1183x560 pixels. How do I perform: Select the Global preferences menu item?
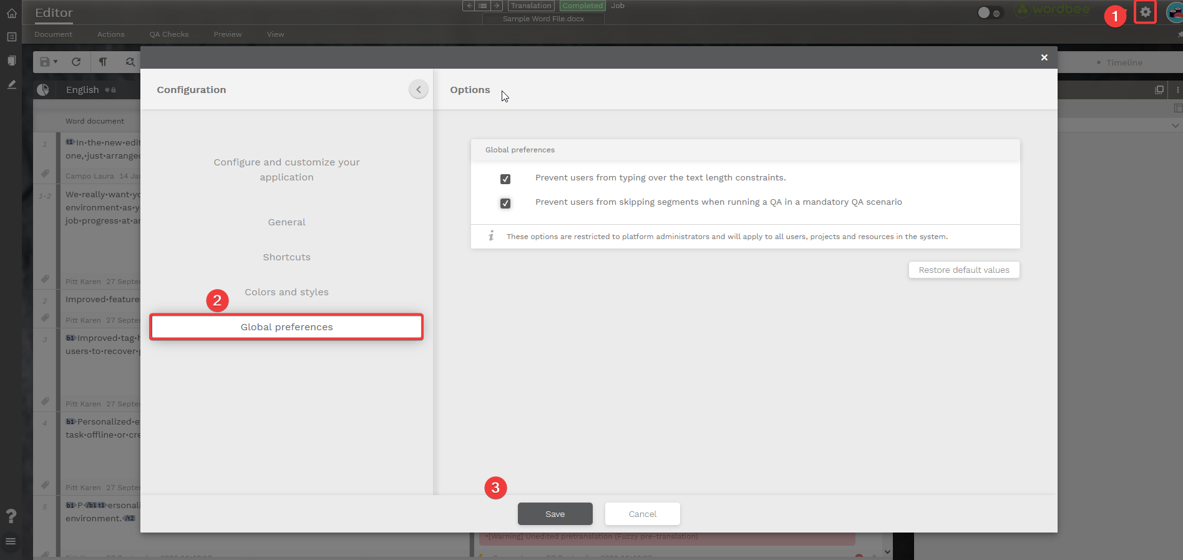click(x=286, y=327)
